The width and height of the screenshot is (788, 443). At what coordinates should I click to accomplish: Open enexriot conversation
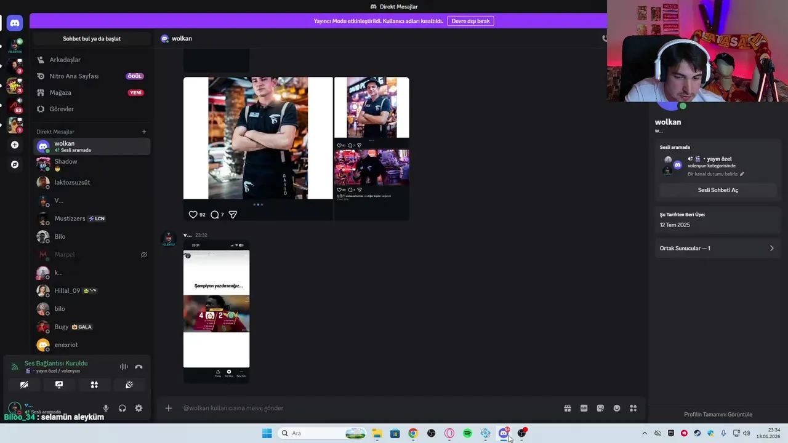click(92, 345)
